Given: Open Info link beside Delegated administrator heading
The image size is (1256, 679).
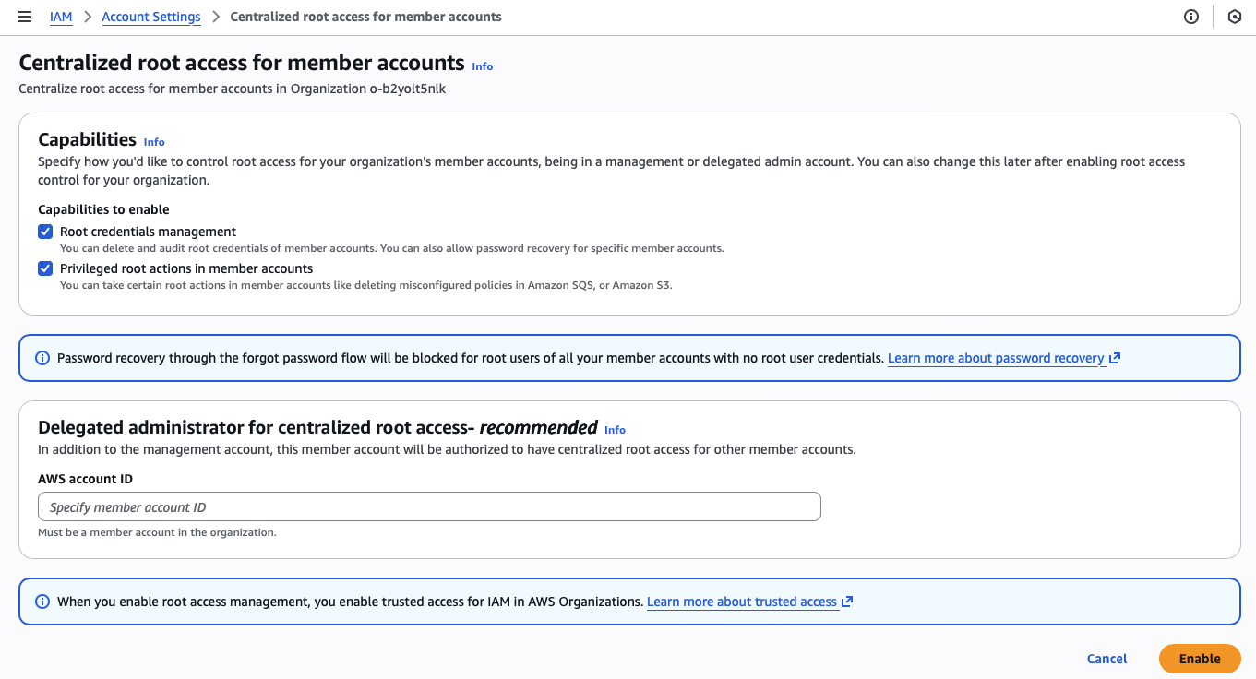Looking at the screenshot, I should tap(615, 430).
